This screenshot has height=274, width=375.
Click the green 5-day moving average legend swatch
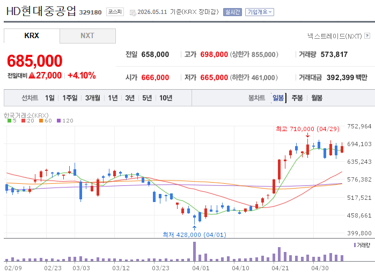point(9,121)
